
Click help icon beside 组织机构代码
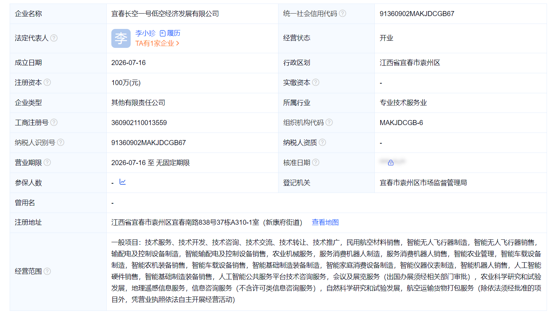[x=329, y=122]
